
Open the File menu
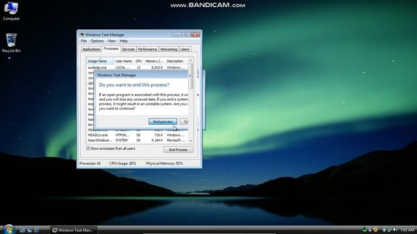(x=83, y=41)
